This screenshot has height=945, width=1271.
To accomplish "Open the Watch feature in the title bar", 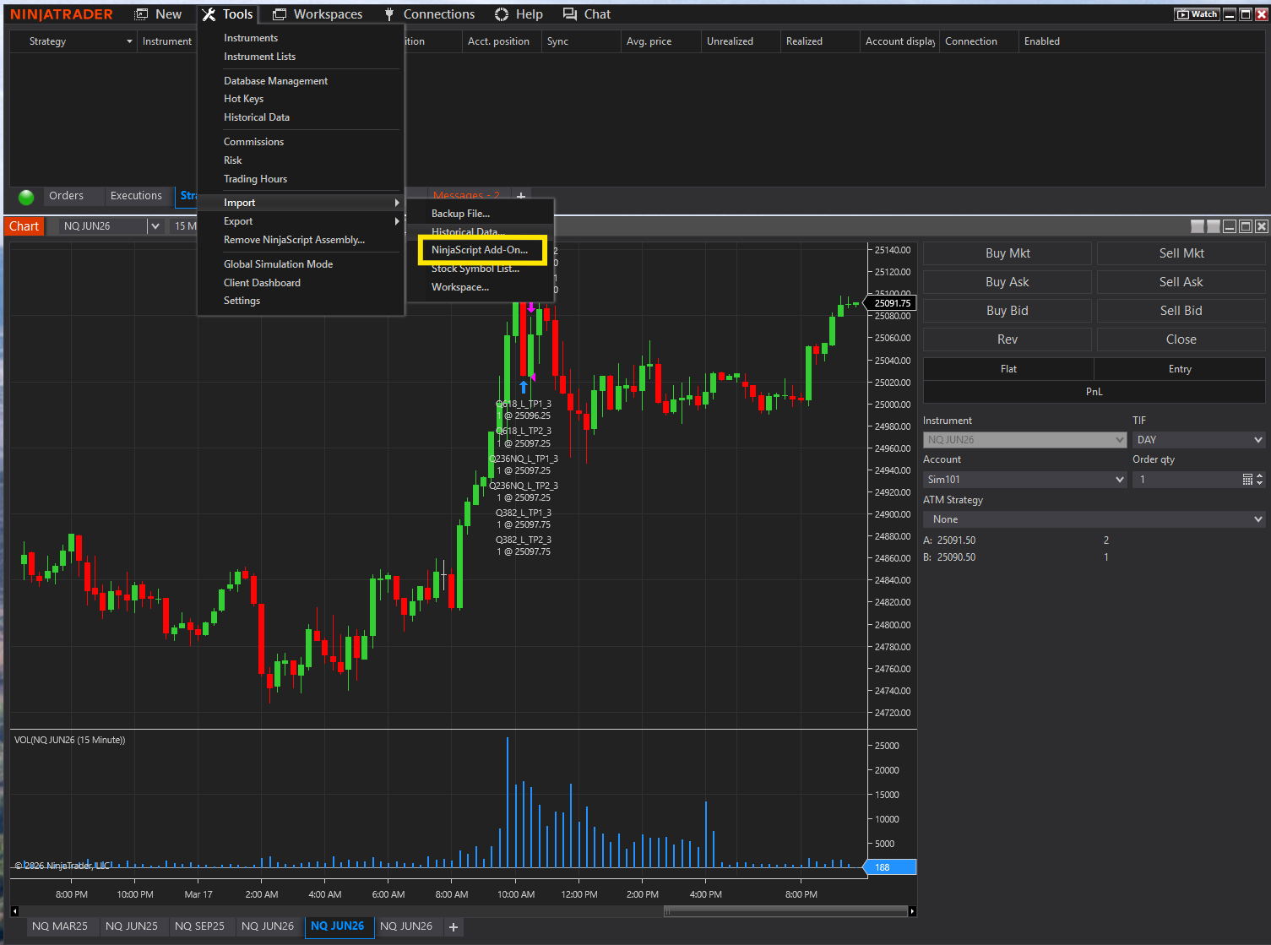I will pyautogui.click(x=1197, y=14).
